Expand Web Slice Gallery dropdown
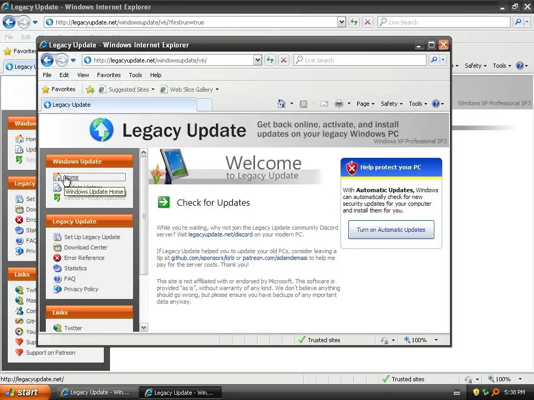Viewport: 534px width, 400px height. (217, 90)
